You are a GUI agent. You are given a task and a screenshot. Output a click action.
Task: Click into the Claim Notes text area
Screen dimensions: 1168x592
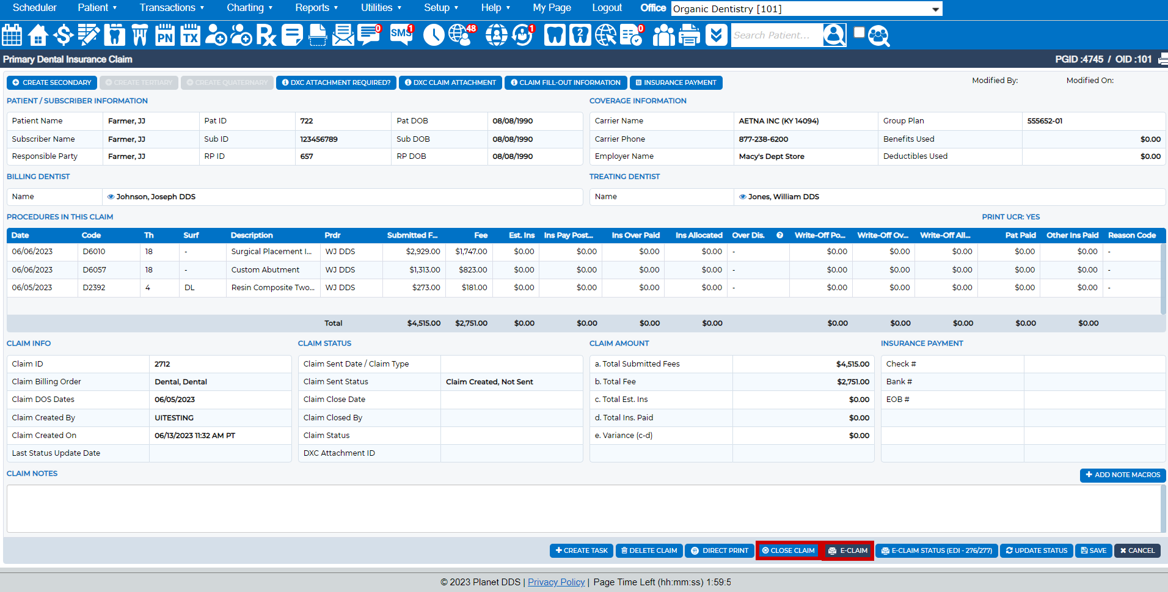[583, 508]
